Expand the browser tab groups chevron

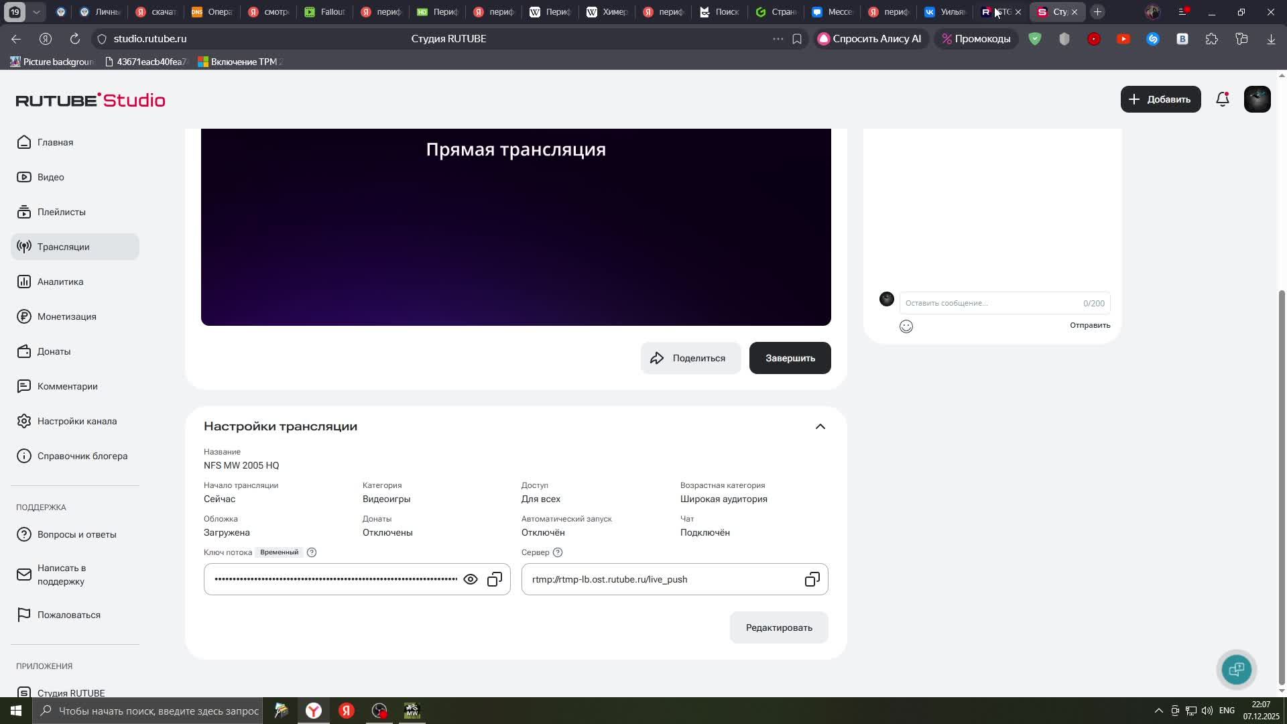click(x=37, y=12)
